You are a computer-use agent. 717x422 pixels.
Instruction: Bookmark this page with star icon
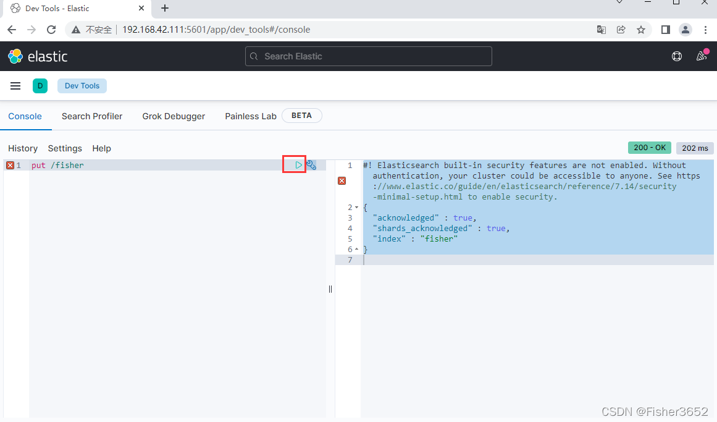[x=641, y=30]
